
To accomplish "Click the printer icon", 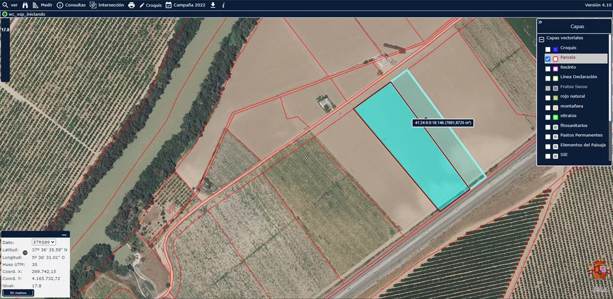I will 132,5.
